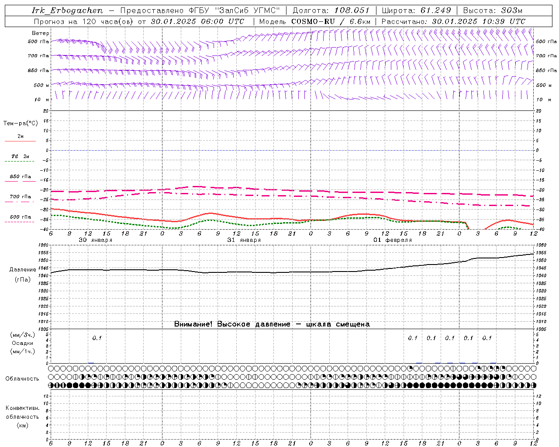559x447 pixels.
Task: Click the solid line sample under 2м legend
Action: 20,141
